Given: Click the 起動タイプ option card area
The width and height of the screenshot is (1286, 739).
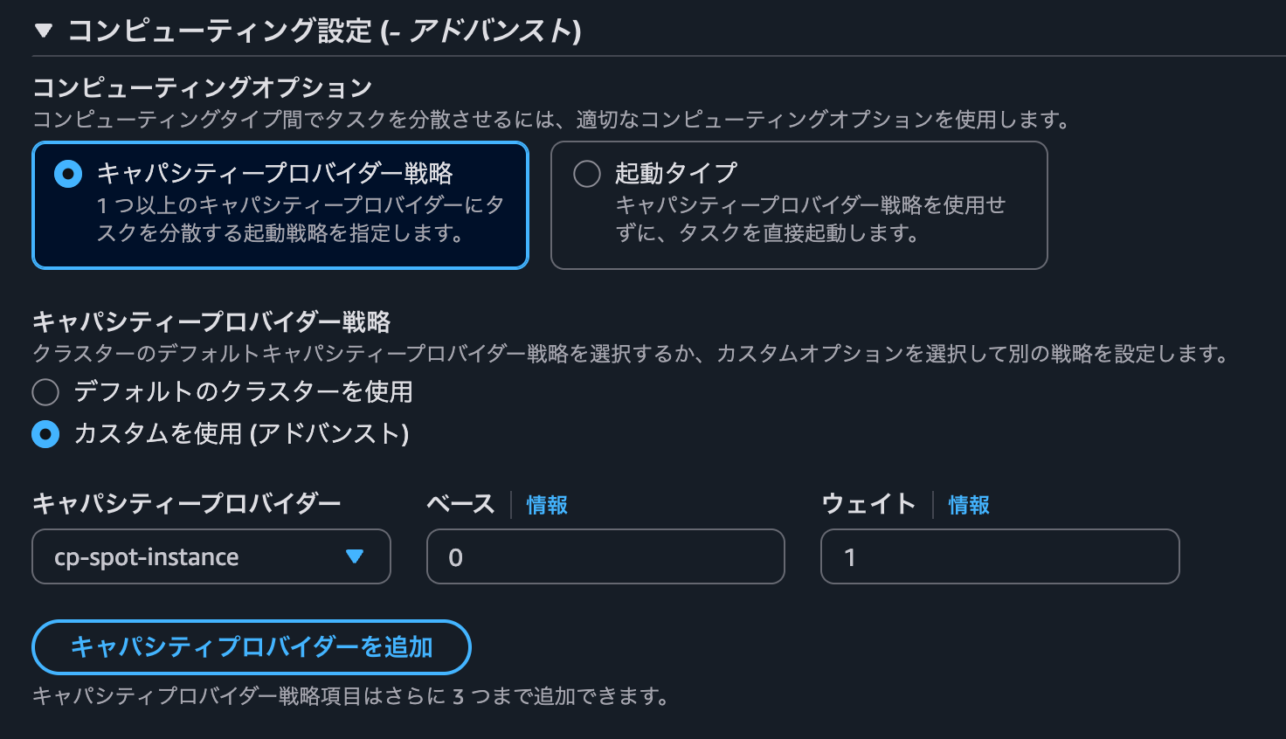Looking at the screenshot, I should tap(799, 204).
